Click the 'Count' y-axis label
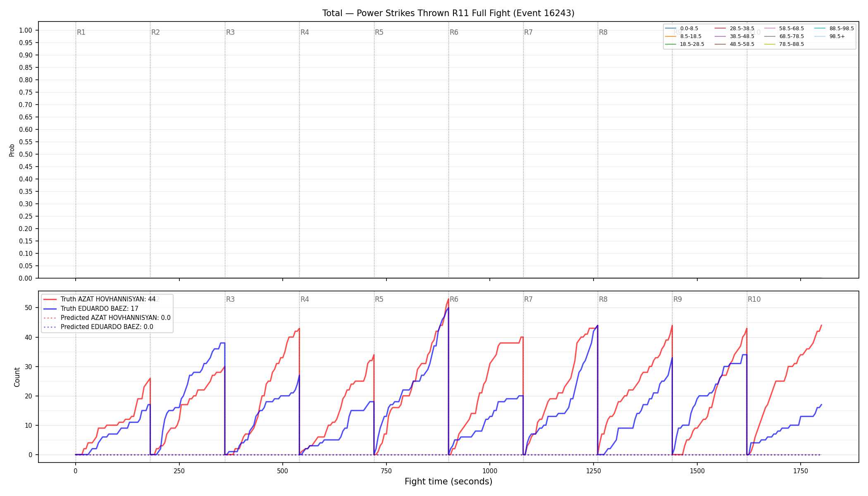Screen dimensions: 868x496 pyautogui.click(x=17, y=377)
